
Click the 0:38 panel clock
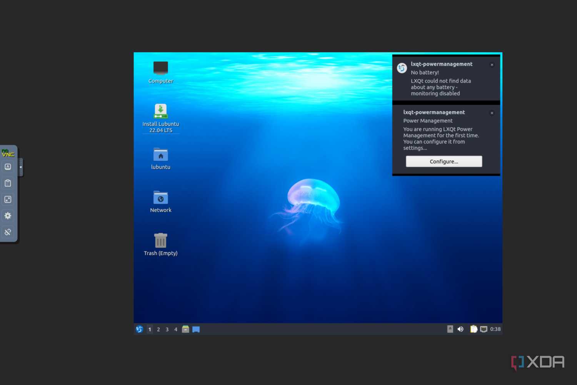click(495, 329)
